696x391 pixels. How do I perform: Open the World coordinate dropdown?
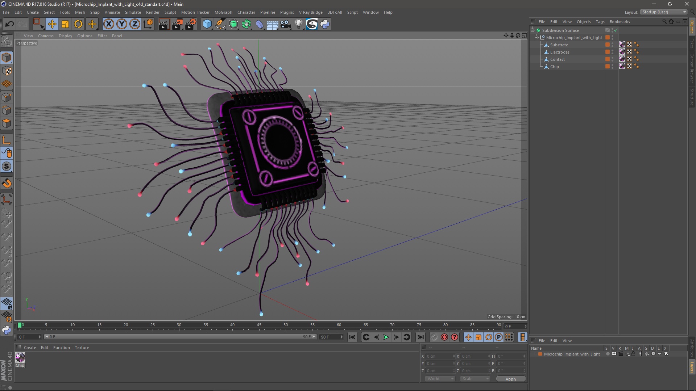pos(440,379)
